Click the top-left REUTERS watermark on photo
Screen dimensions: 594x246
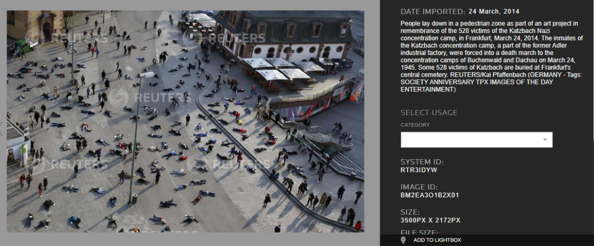66,38
